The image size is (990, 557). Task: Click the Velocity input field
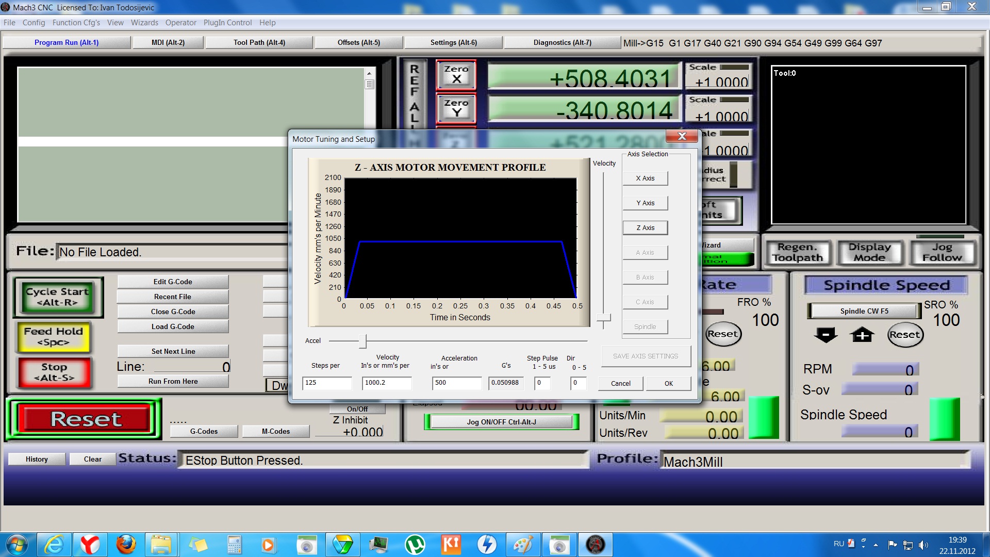click(386, 383)
